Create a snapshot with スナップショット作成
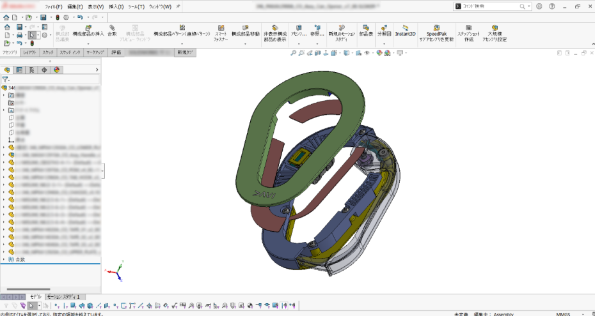The width and height of the screenshot is (595, 316). tap(468, 33)
